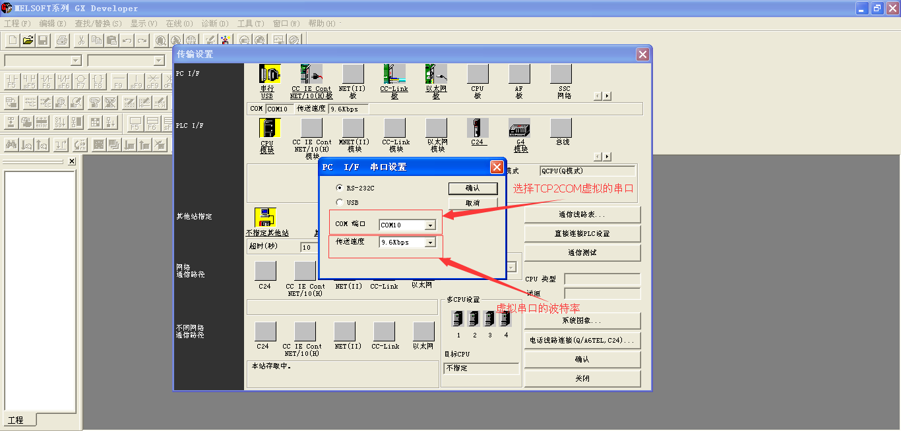The image size is (901, 431).
Task: Click the 直接连接PLC设定 button
Action: 582,233
